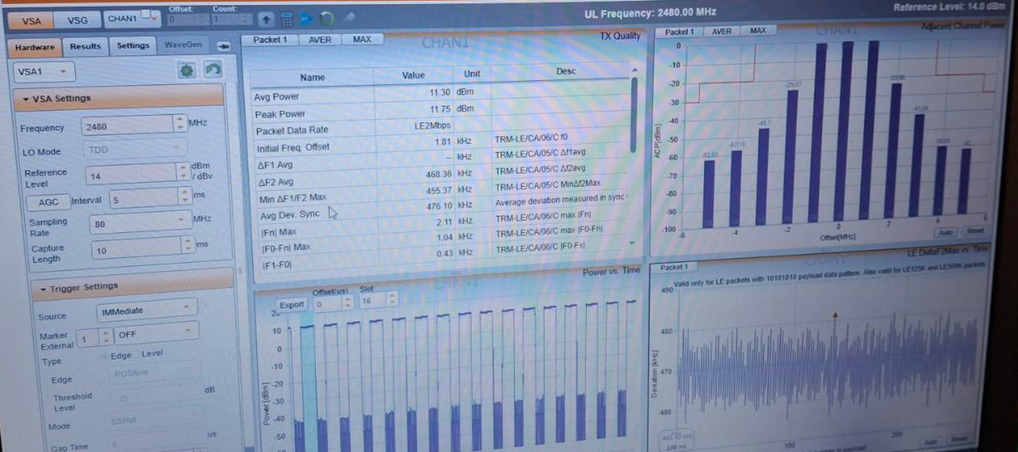Collapse the Trigger Settings section
Image resolution: width=1018 pixels, height=452 pixels.
(x=43, y=289)
